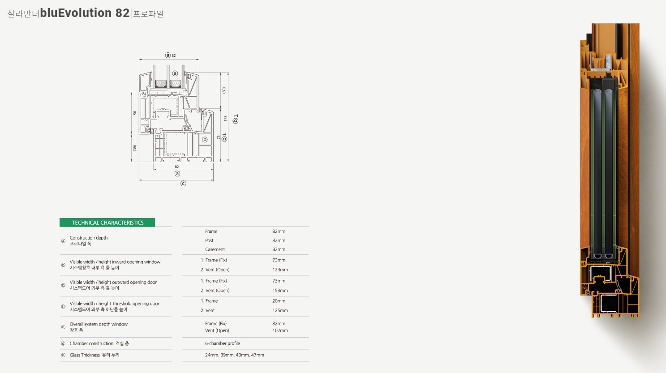The image size is (666, 373).
Task: Click the bluEvolution 82 title text
Action: point(85,13)
